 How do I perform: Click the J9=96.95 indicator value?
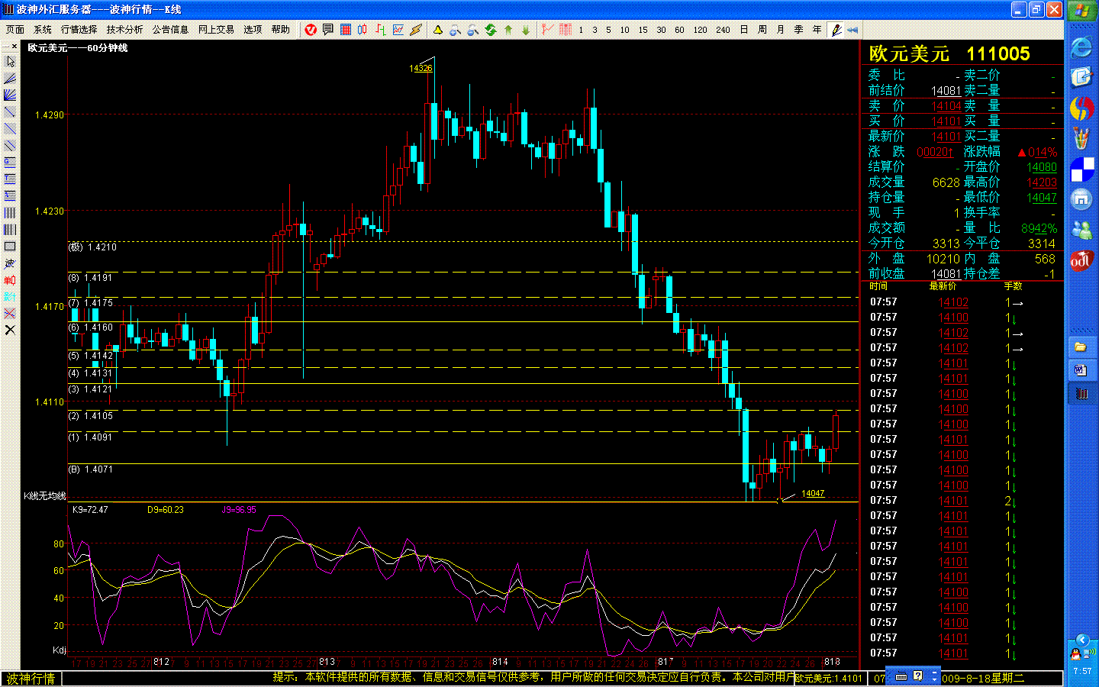click(239, 510)
